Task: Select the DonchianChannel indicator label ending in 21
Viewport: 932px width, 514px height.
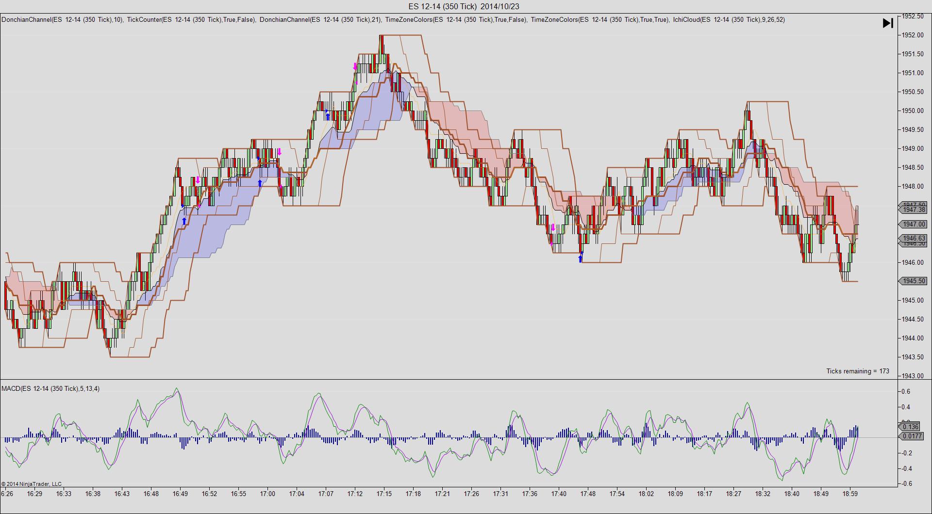Action: tap(320, 20)
